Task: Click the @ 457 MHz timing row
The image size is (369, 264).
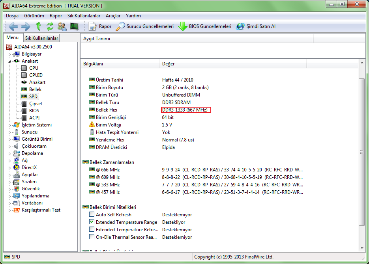Action: (196, 192)
